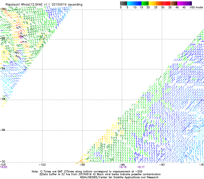204x179 pixels.
Task: Click latitude label '-30'
Action: (x=2, y=161)
